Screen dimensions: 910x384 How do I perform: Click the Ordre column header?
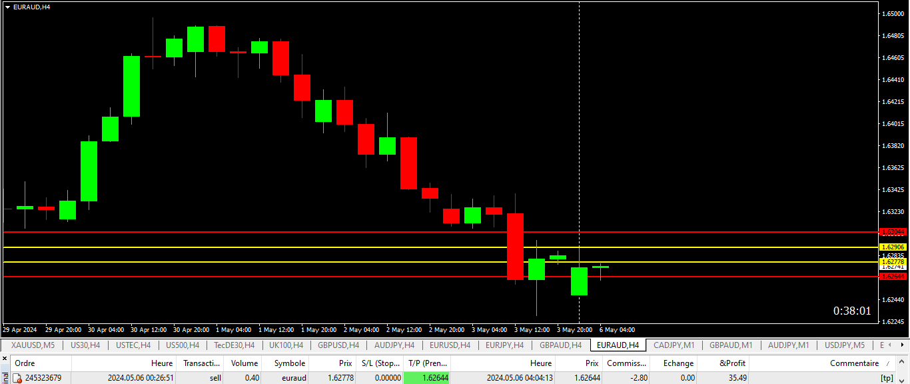(x=25, y=363)
